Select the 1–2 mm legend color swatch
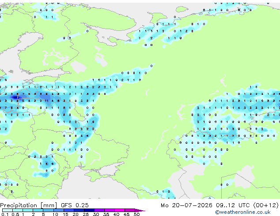 click(x=28, y=210)
